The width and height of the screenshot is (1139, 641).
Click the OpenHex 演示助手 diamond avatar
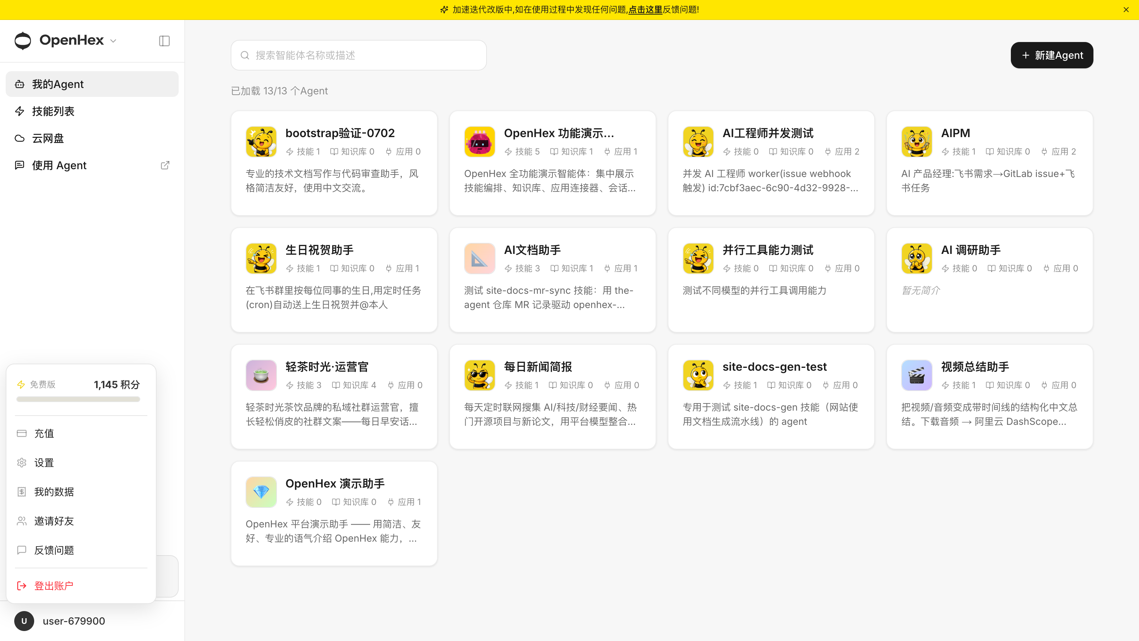(x=261, y=492)
